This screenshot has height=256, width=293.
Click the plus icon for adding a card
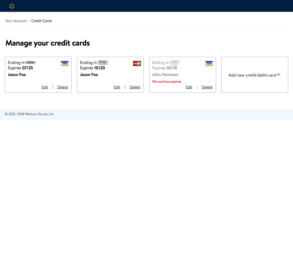279,74
